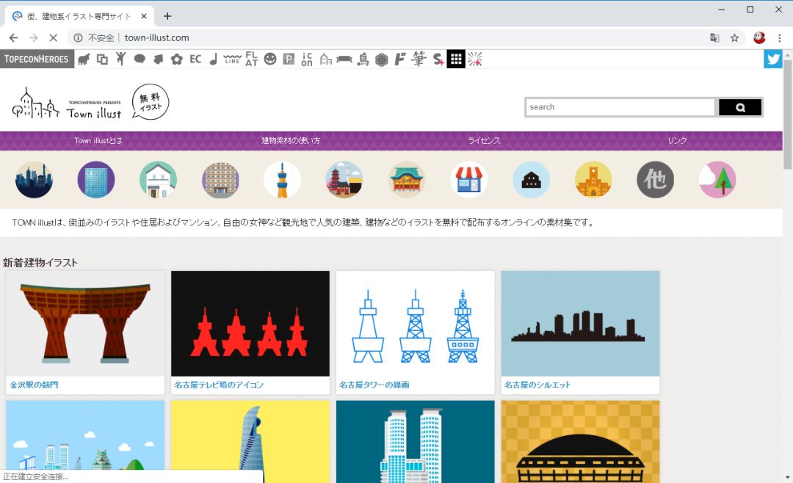Click the '名古屋テレビ塔のアイコン' link
This screenshot has height=483, width=793.
tap(219, 385)
